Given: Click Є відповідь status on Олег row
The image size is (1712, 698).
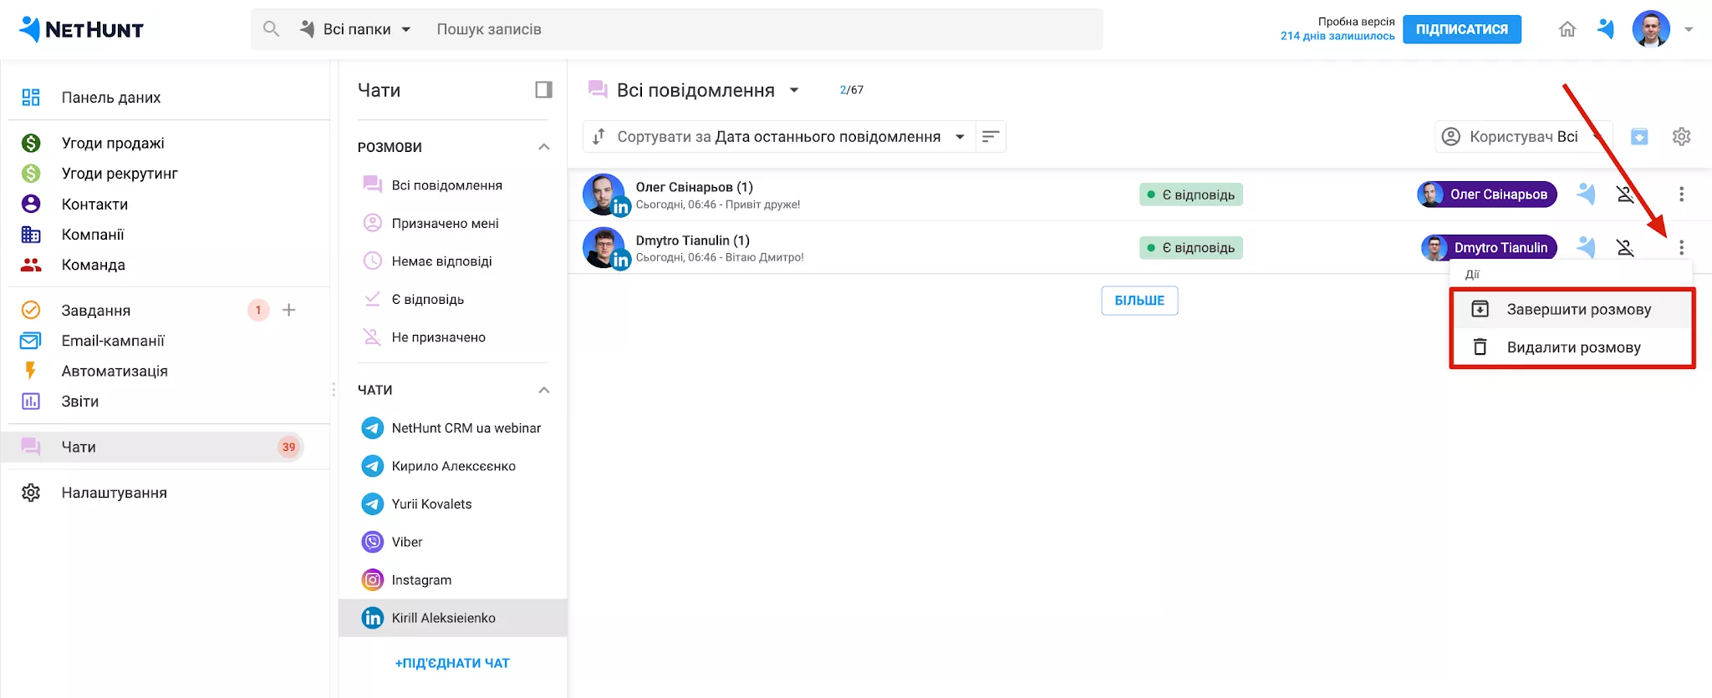Looking at the screenshot, I should click(1191, 195).
